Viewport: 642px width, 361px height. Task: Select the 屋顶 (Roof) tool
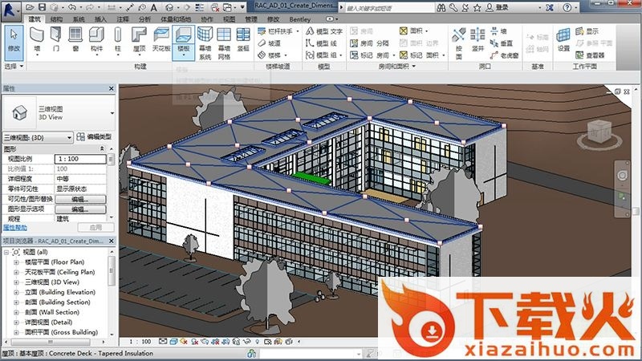tap(140, 38)
